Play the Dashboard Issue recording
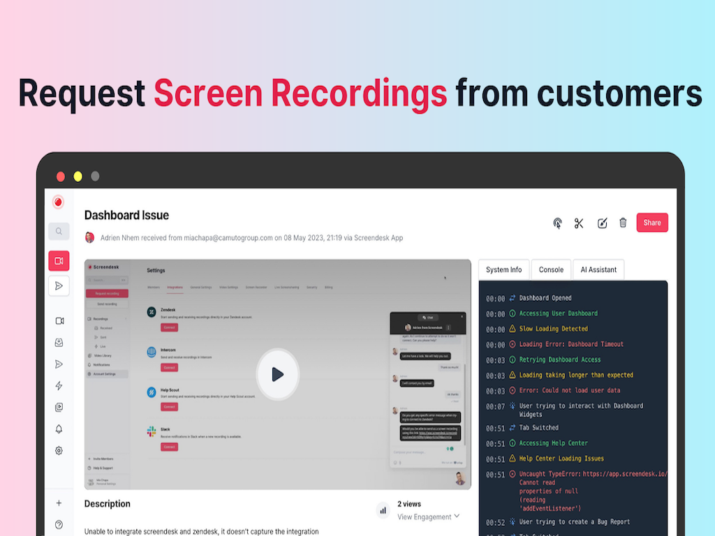715x536 pixels. 277,374
